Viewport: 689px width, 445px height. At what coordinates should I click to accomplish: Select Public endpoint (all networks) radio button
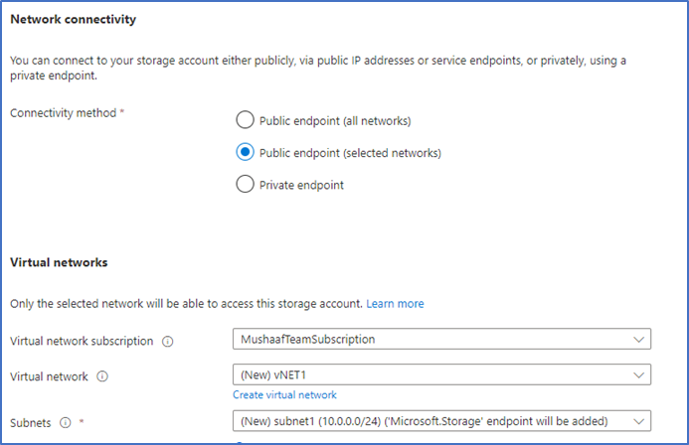[245, 120]
